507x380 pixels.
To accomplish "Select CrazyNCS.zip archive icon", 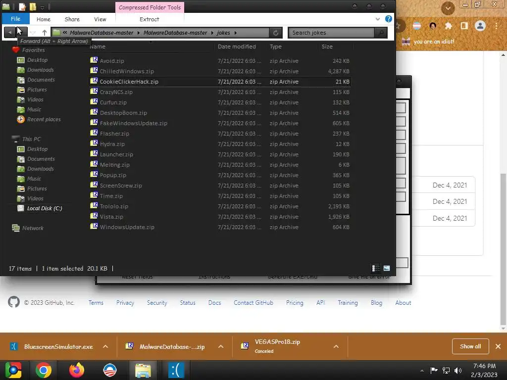I will point(94,91).
